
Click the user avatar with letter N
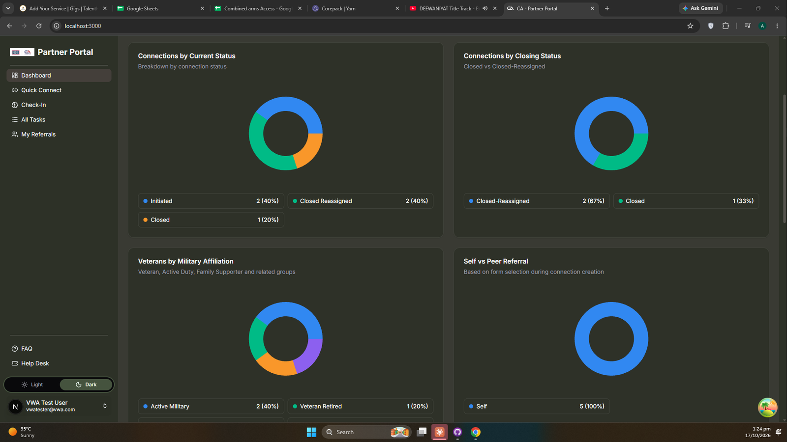(x=15, y=407)
